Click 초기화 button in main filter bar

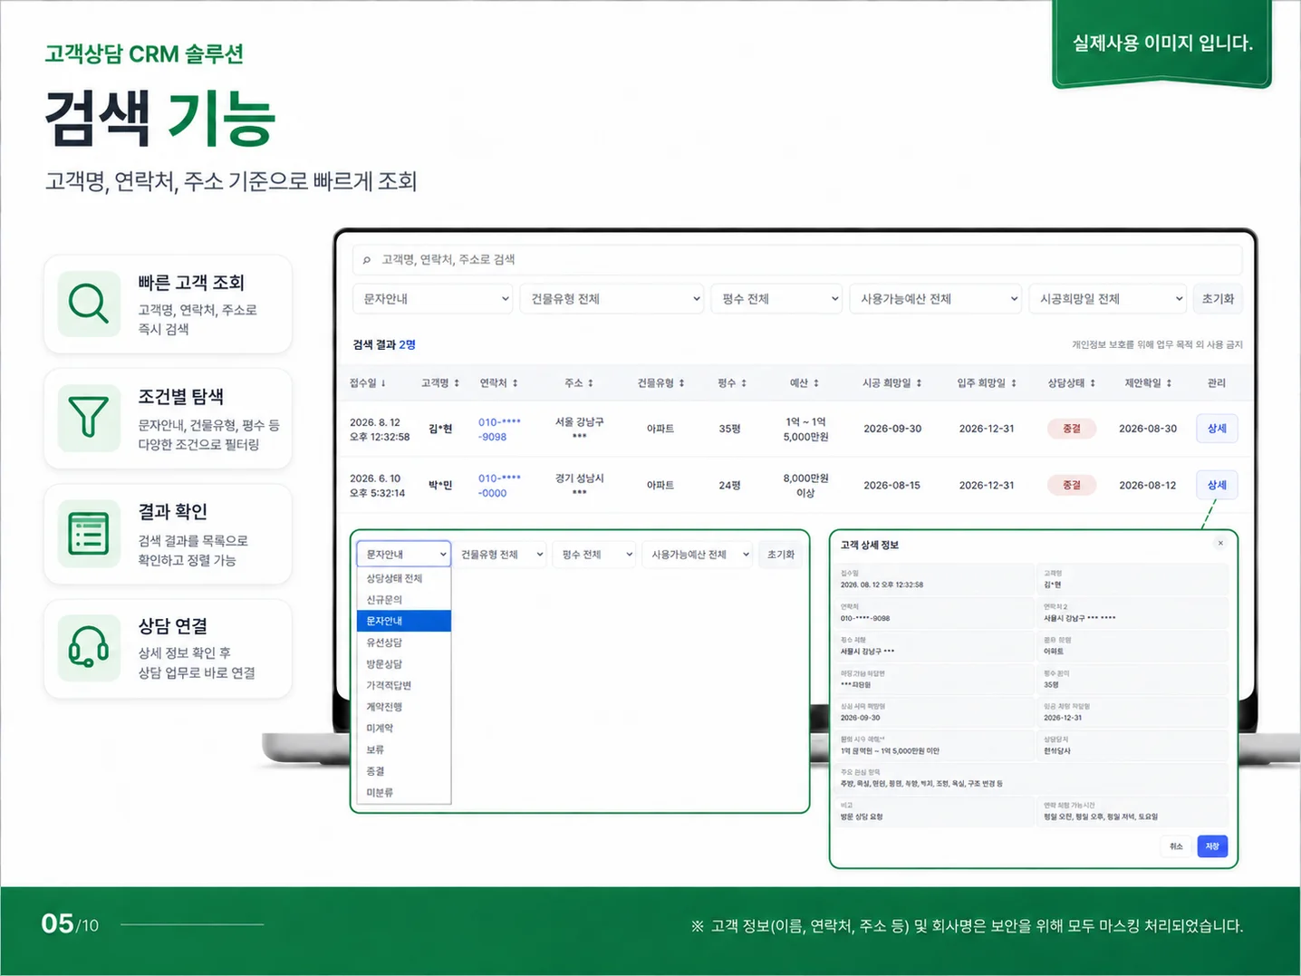tap(1218, 299)
